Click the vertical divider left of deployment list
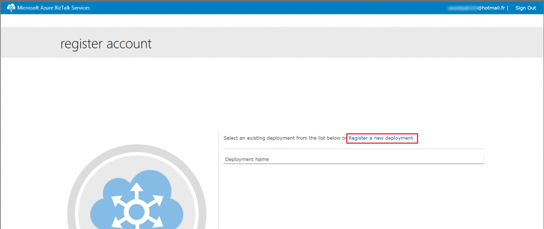This screenshot has height=229, width=544. (218, 181)
